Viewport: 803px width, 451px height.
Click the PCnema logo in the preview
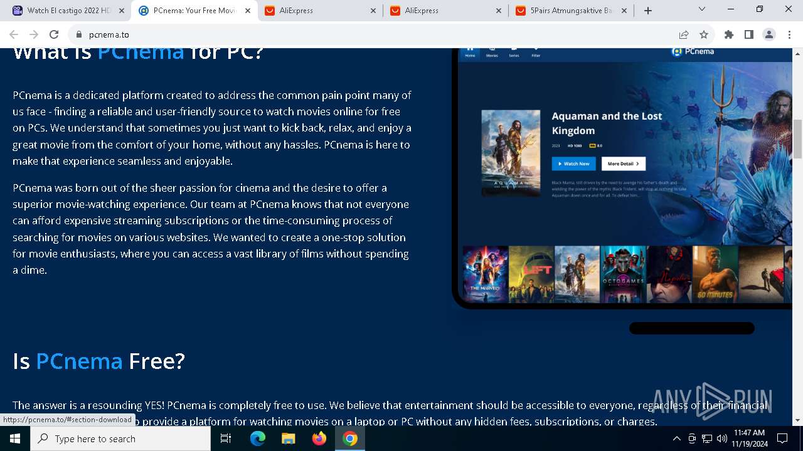pos(693,51)
